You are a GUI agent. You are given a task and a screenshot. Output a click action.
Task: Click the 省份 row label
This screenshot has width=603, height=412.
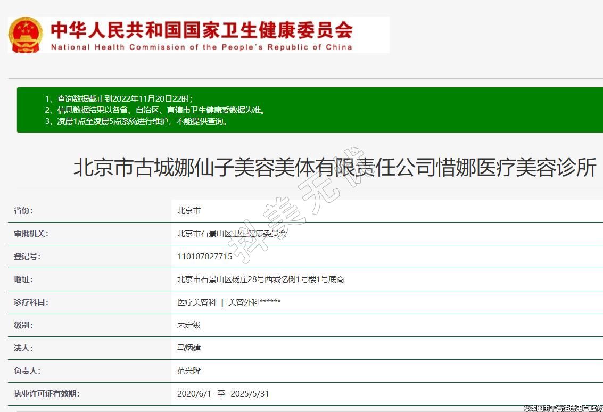point(23,211)
